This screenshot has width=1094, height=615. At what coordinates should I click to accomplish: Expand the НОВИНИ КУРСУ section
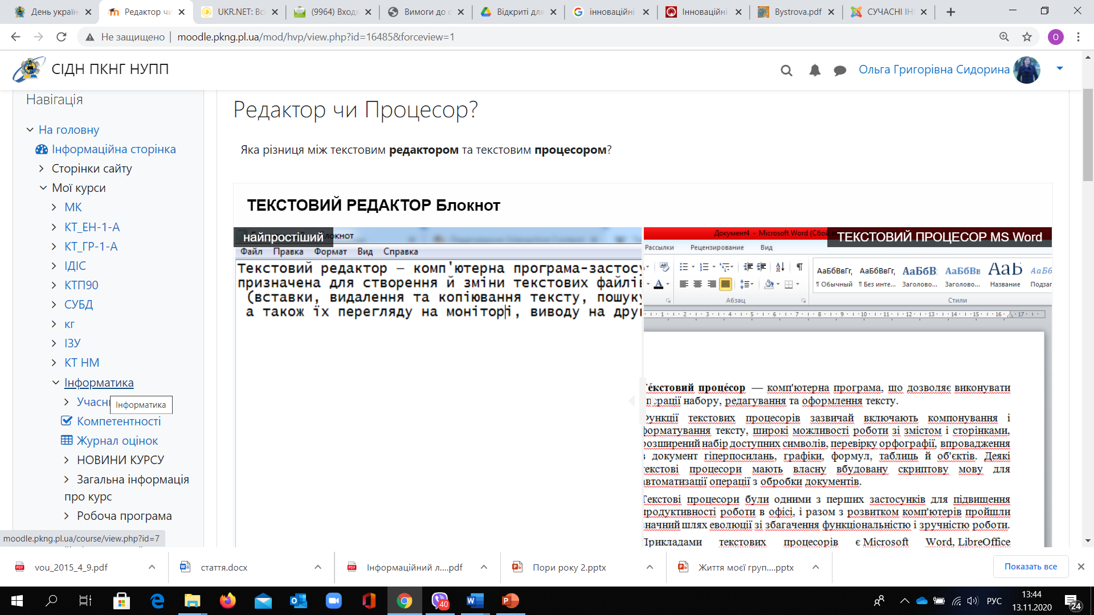(67, 460)
